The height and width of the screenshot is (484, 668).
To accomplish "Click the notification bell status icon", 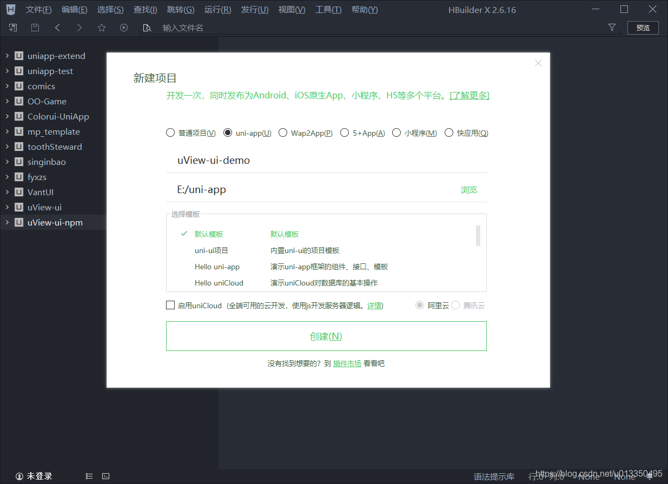I will (650, 476).
